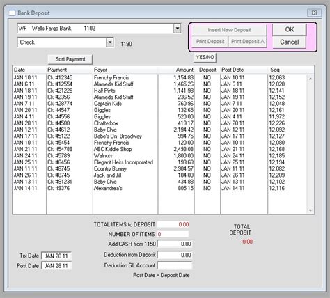This screenshot has width=330, height=298.
Task: Click the OK button
Action: pyautogui.click(x=290, y=30)
